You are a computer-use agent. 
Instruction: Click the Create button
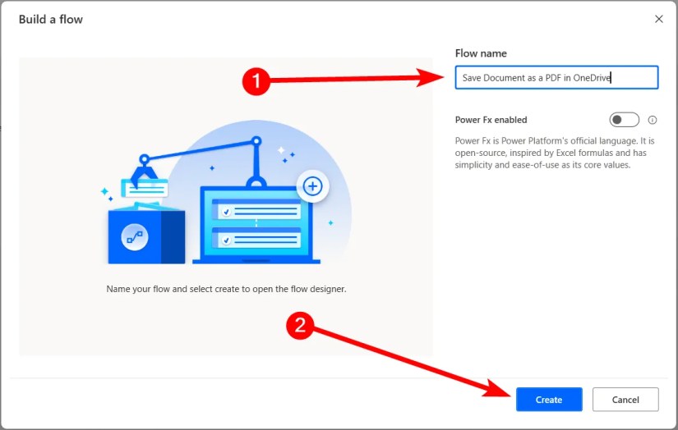pyautogui.click(x=549, y=400)
